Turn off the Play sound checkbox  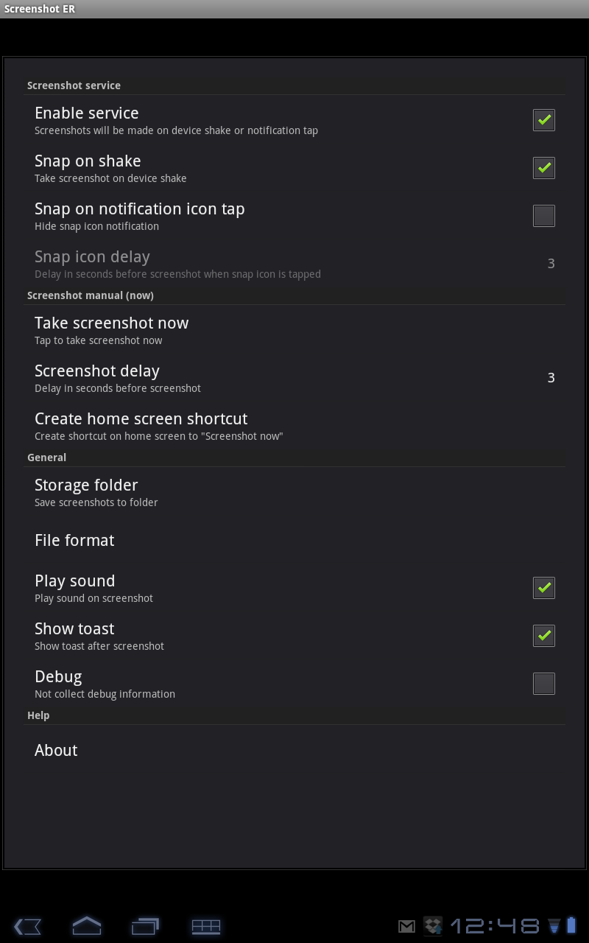click(543, 588)
